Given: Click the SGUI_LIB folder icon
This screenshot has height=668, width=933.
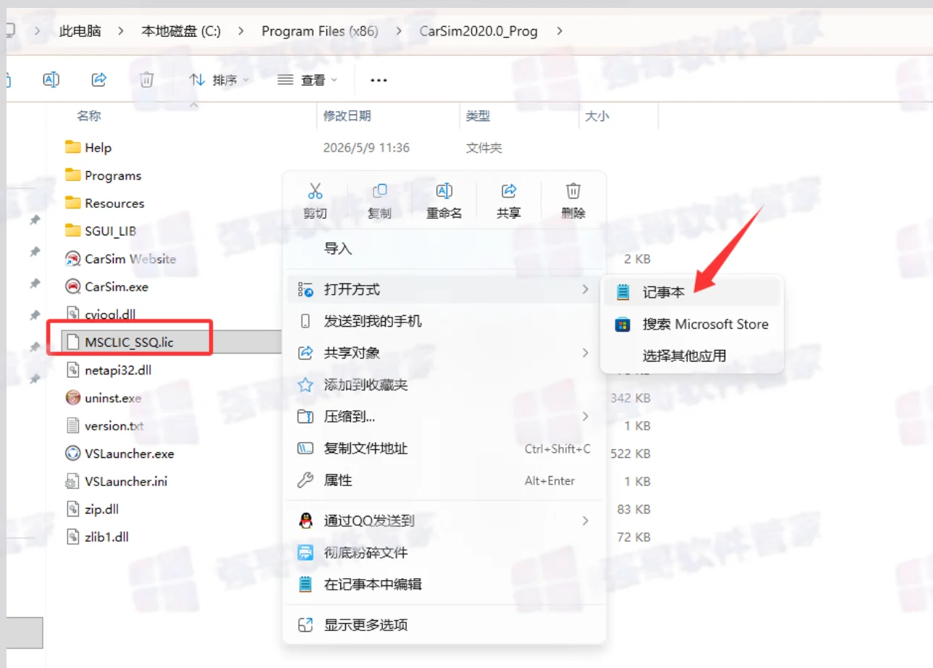Looking at the screenshot, I should [72, 230].
